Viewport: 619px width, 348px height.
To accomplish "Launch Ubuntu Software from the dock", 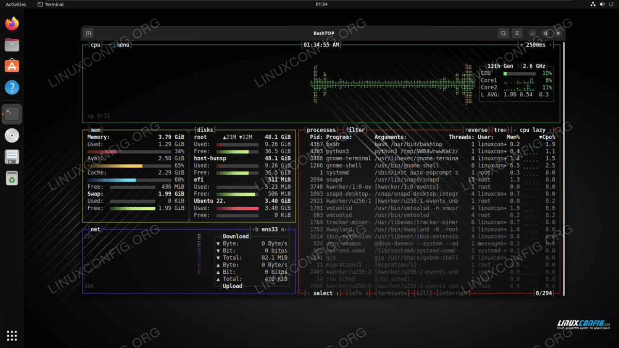I will click(x=12, y=66).
